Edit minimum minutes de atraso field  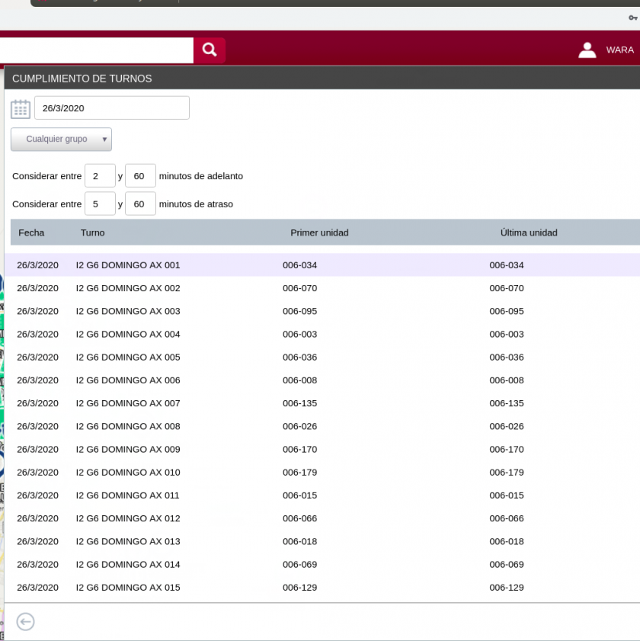(x=100, y=204)
